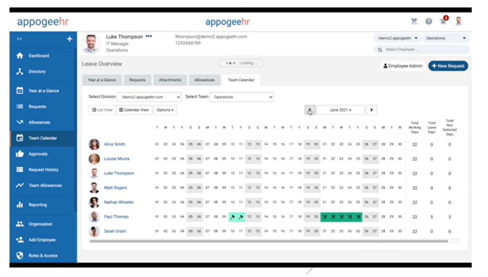The image size is (488, 277).
Task: Click the New Request button
Action: [x=448, y=66]
